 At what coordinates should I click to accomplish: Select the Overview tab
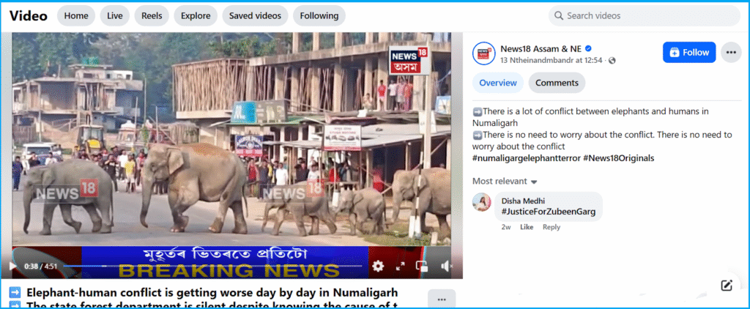click(498, 83)
